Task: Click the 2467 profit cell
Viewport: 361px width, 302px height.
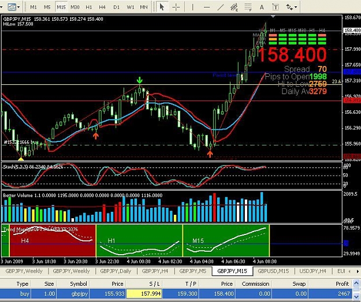Action: [330, 294]
